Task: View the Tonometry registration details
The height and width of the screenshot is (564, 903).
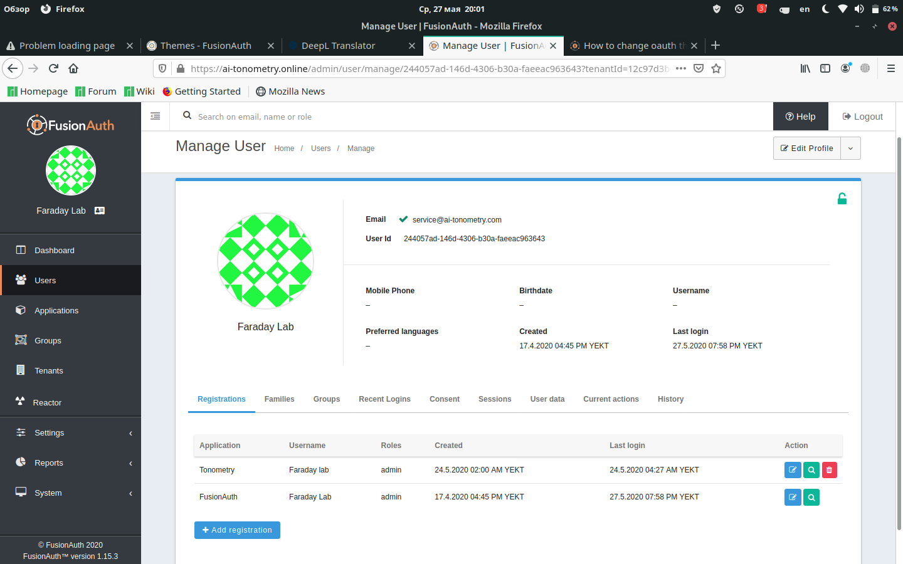Action: [811, 470]
